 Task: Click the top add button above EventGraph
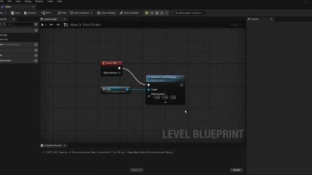click(36, 30)
